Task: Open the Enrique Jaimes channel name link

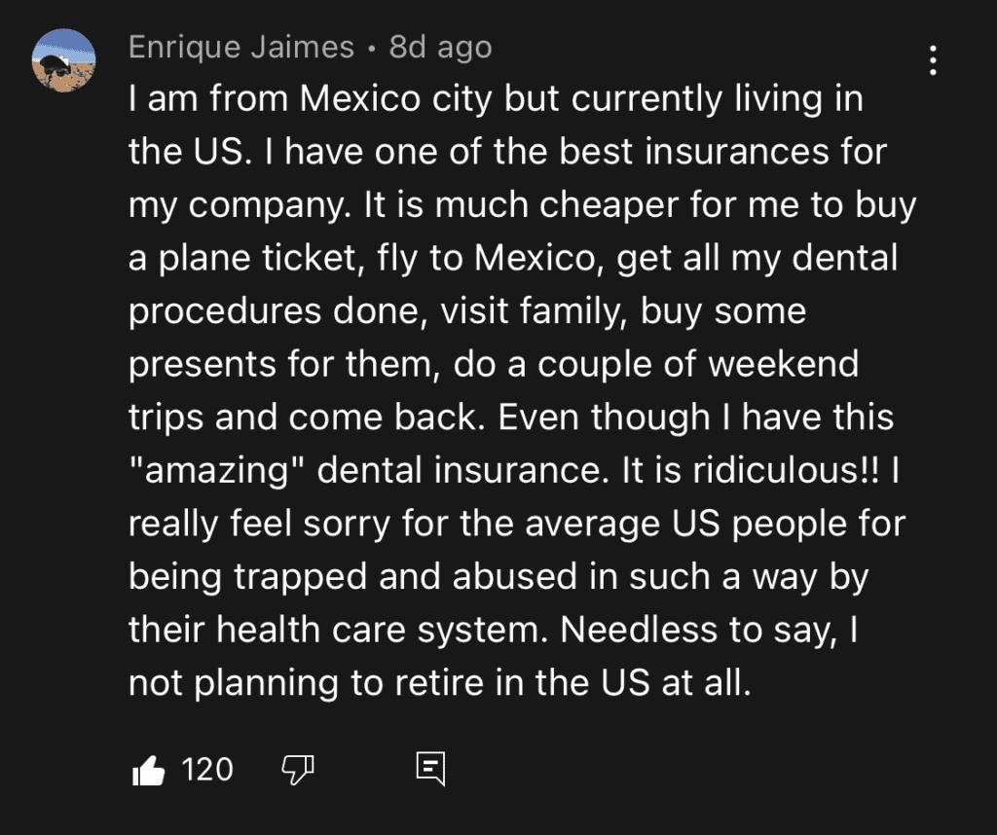Action: (x=241, y=47)
